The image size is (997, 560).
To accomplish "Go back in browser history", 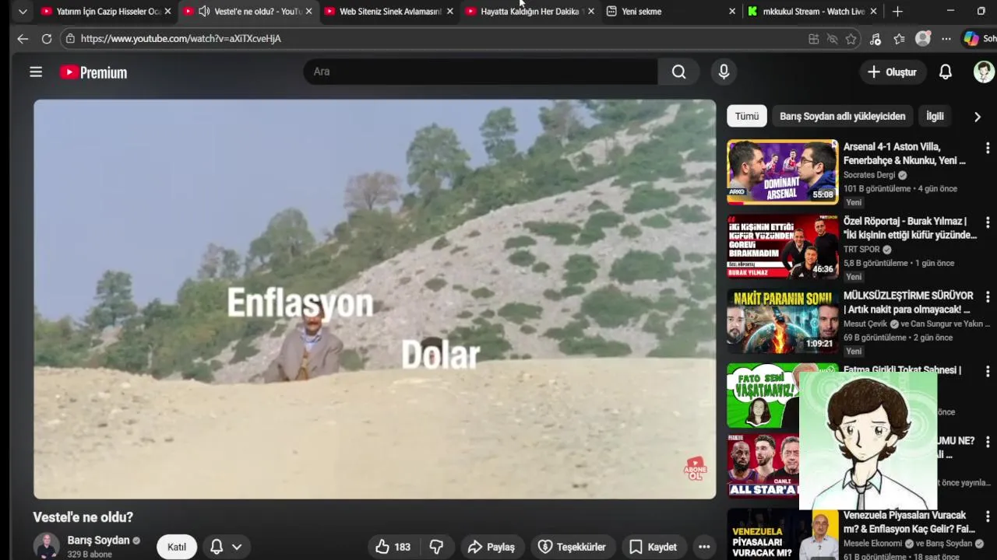I will pos(23,38).
